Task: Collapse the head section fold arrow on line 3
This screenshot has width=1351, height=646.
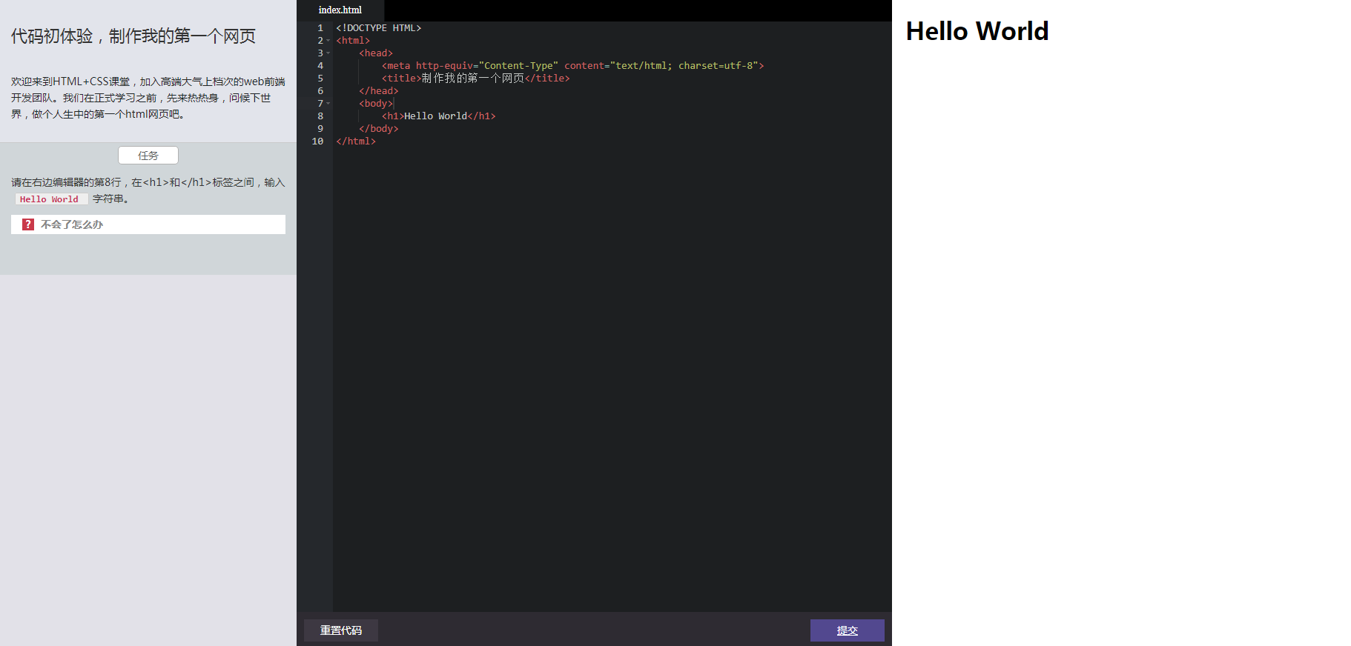Action: pos(328,53)
